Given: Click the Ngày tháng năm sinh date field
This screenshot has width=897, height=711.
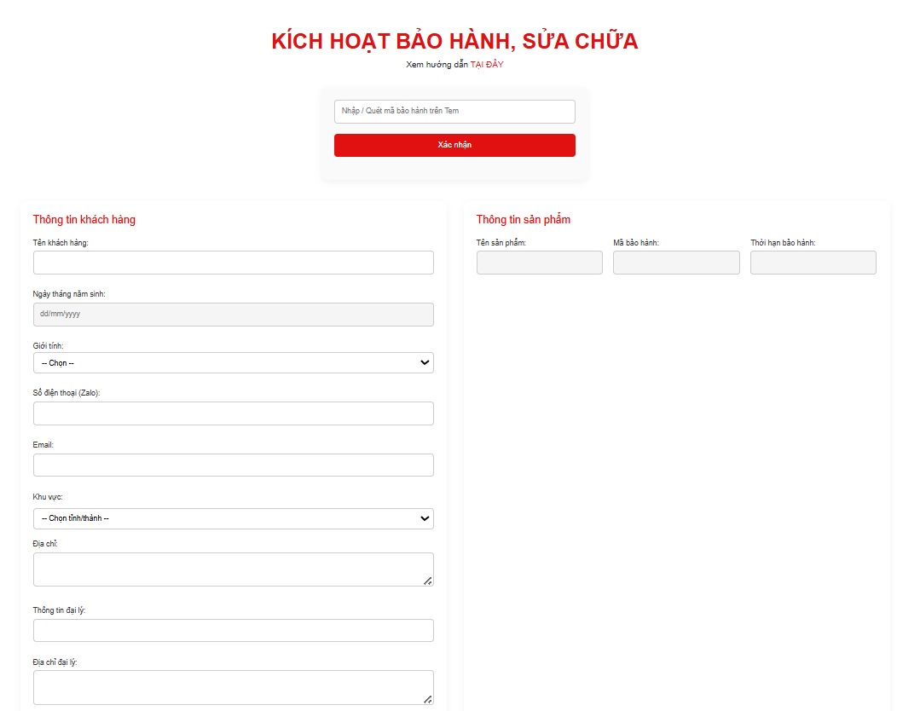Looking at the screenshot, I should [233, 315].
